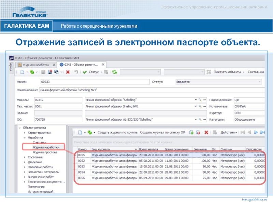
Task: Click the search magnifier icon in the Модель row
Action: (x=200, y=99)
